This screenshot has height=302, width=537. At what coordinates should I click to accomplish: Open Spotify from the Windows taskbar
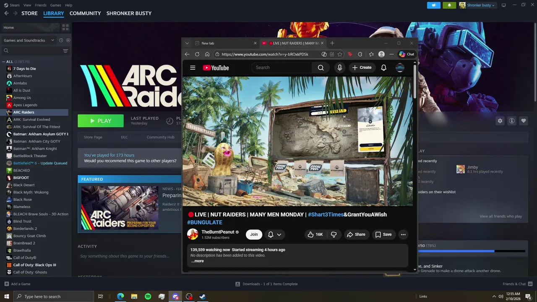[x=148, y=297]
